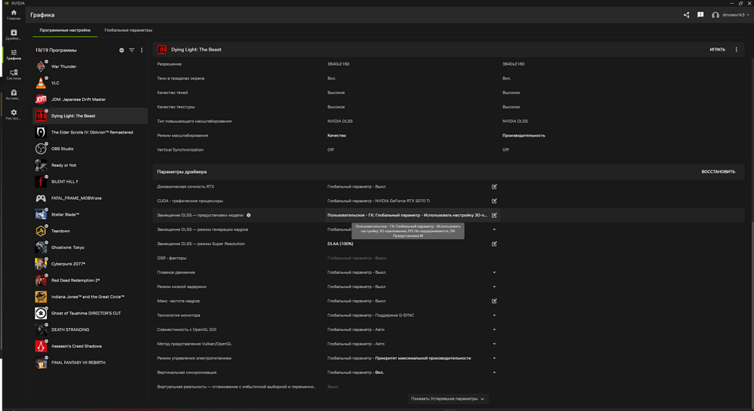
Task: Click the share icon in top bar
Action: [686, 15]
